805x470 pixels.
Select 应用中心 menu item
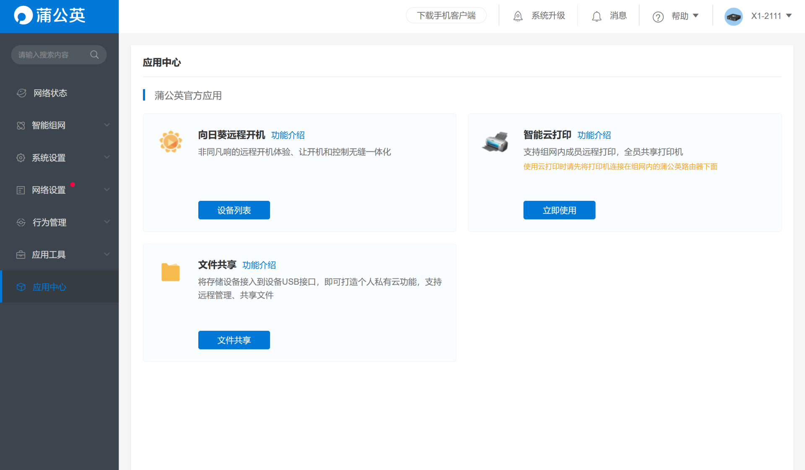(60, 287)
